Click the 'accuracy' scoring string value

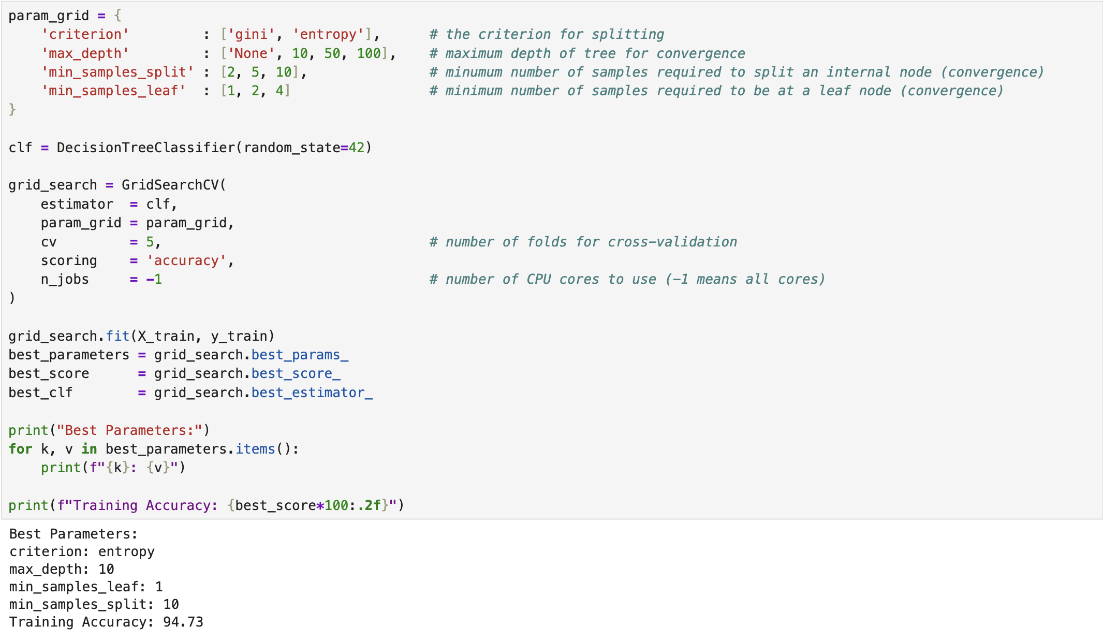point(186,261)
